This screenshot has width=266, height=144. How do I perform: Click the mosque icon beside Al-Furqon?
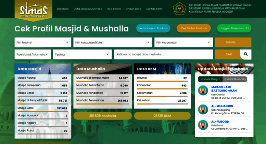pyautogui.click(x=203, y=125)
